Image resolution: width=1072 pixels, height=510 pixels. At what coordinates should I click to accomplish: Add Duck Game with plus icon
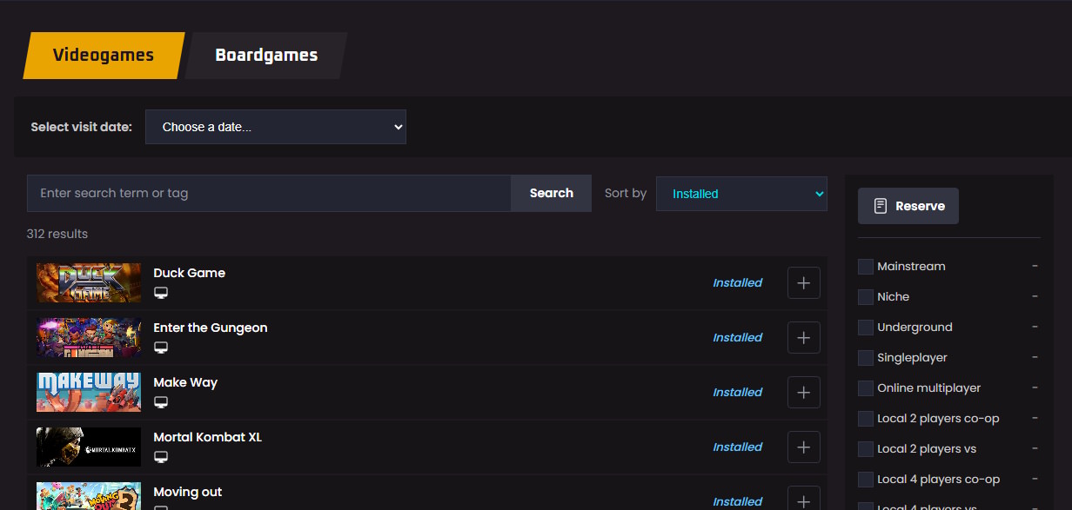point(803,283)
